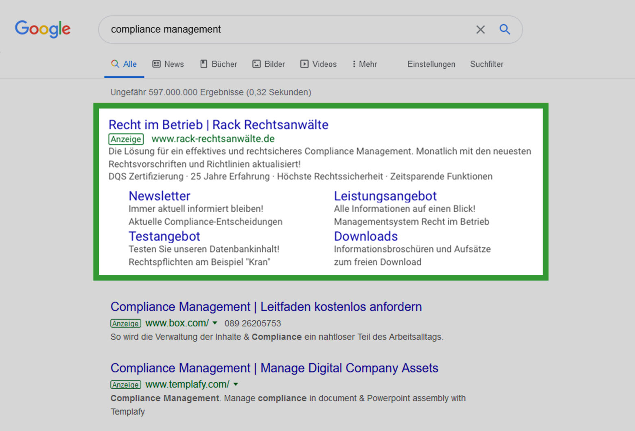Click the Google logo
The width and height of the screenshot is (635, 431).
point(43,29)
